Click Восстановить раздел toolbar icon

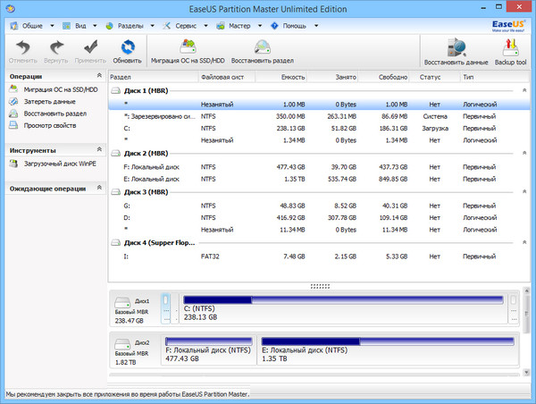click(x=263, y=48)
